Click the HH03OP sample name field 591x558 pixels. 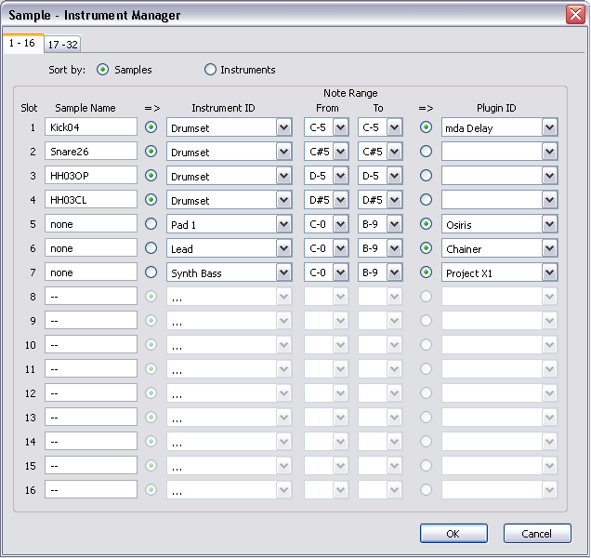coord(90,176)
